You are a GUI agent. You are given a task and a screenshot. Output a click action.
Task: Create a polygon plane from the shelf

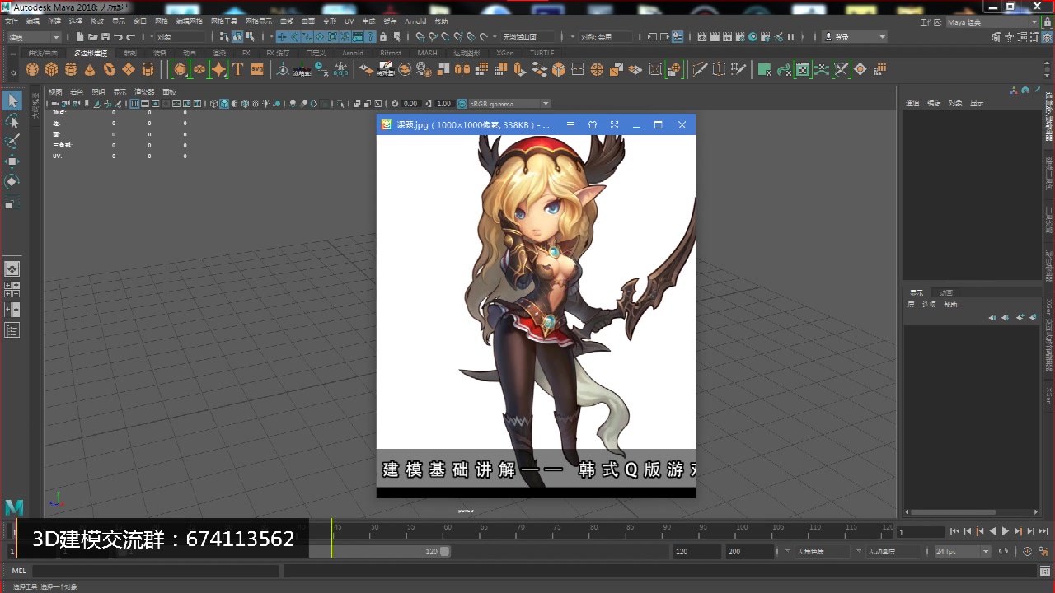click(x=128, y=70)
